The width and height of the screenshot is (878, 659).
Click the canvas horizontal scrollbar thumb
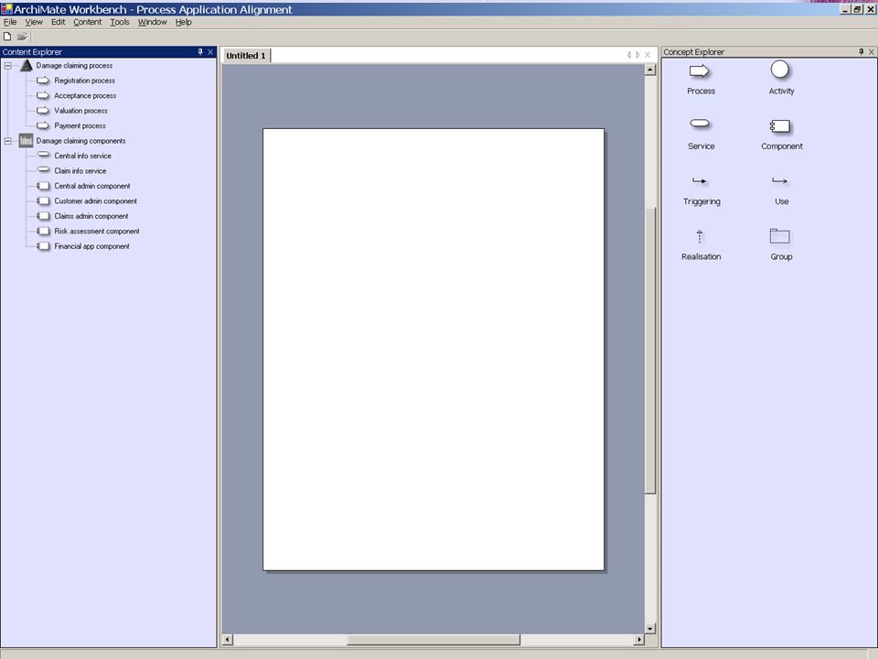pyautogui.click(x=434, y=640)
